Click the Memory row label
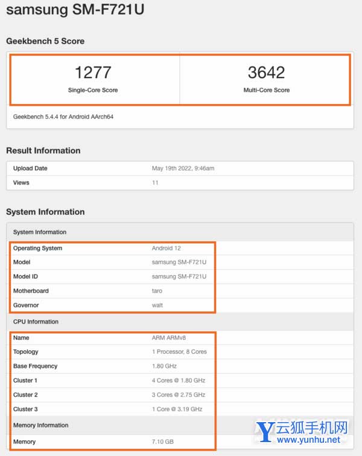Image resolution: width=362 pixels, height=456 pixels. (24, 441)
